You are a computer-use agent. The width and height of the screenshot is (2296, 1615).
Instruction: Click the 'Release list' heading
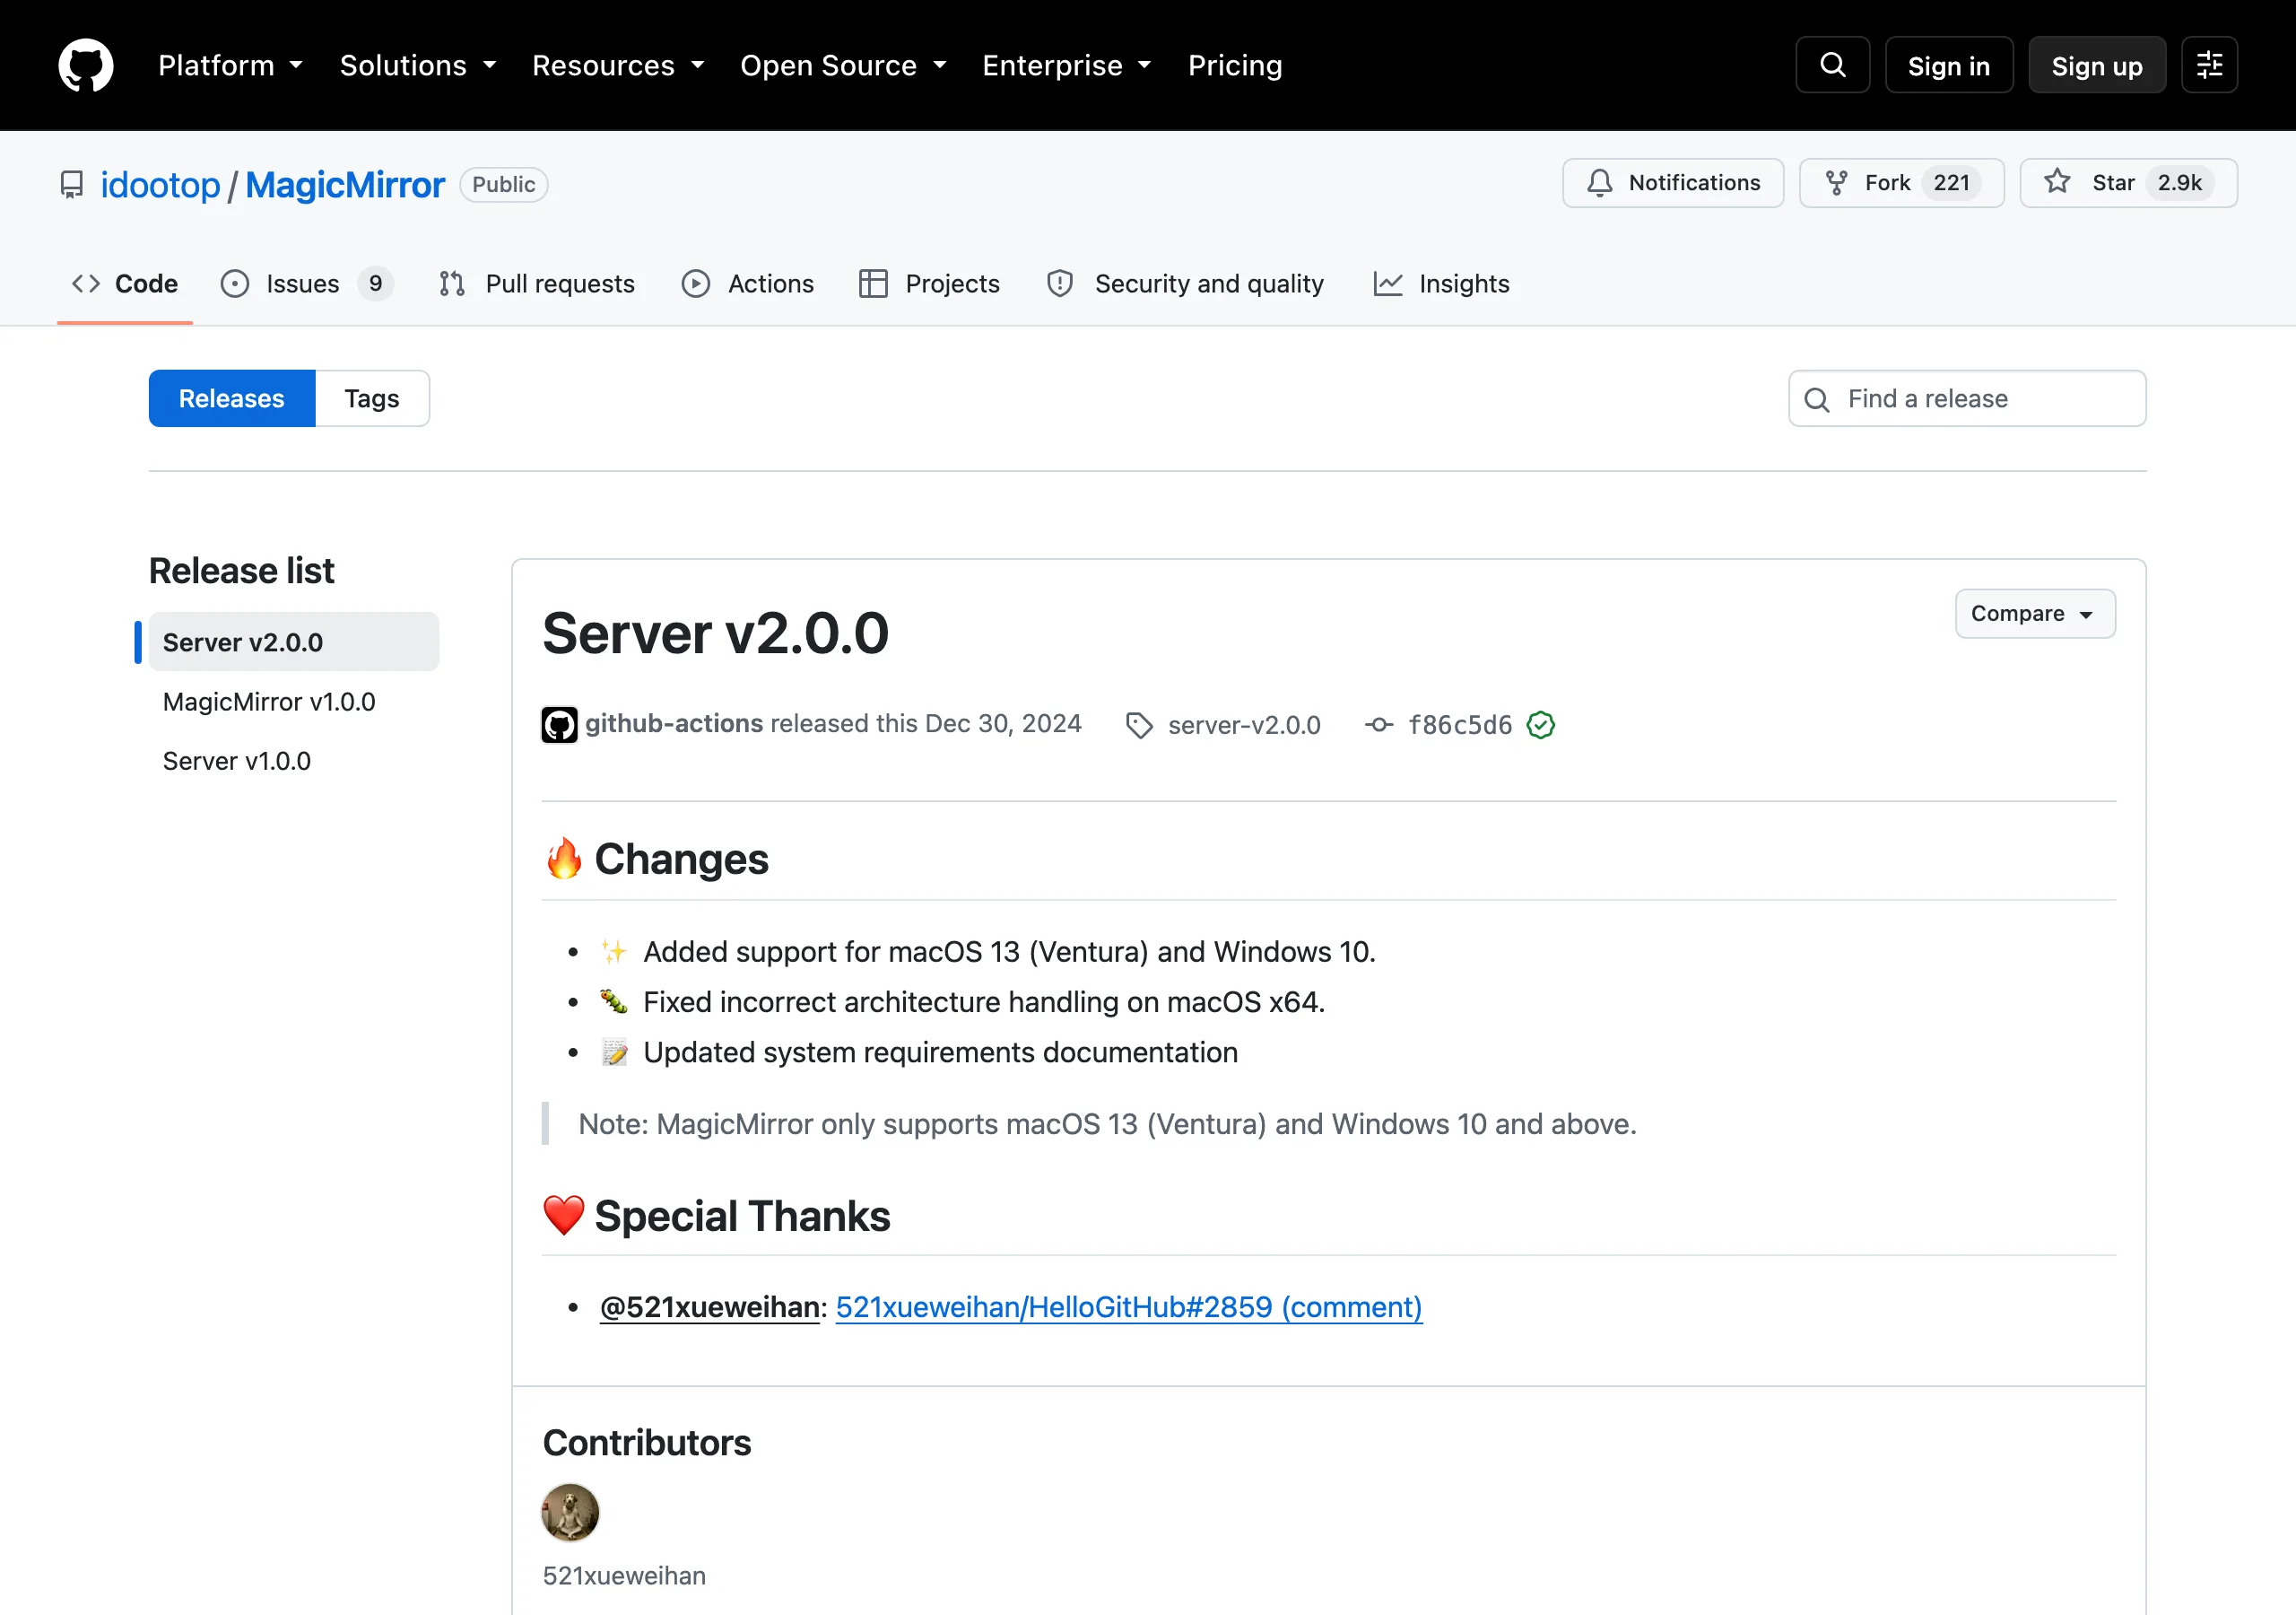(x=242, y=571)
